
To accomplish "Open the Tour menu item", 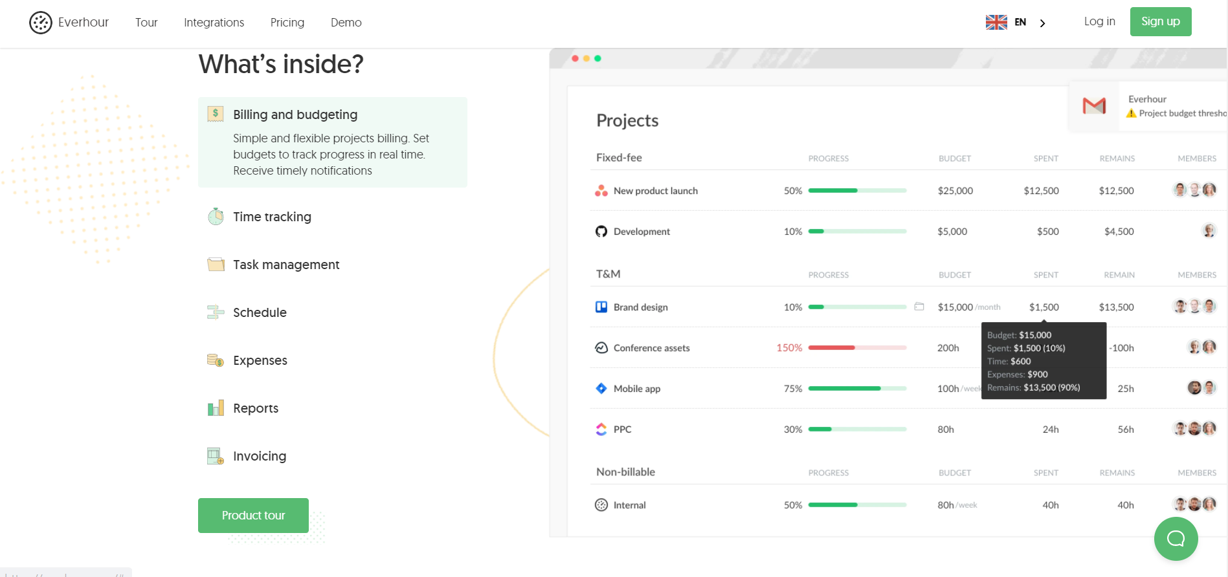I will (146, 23).
